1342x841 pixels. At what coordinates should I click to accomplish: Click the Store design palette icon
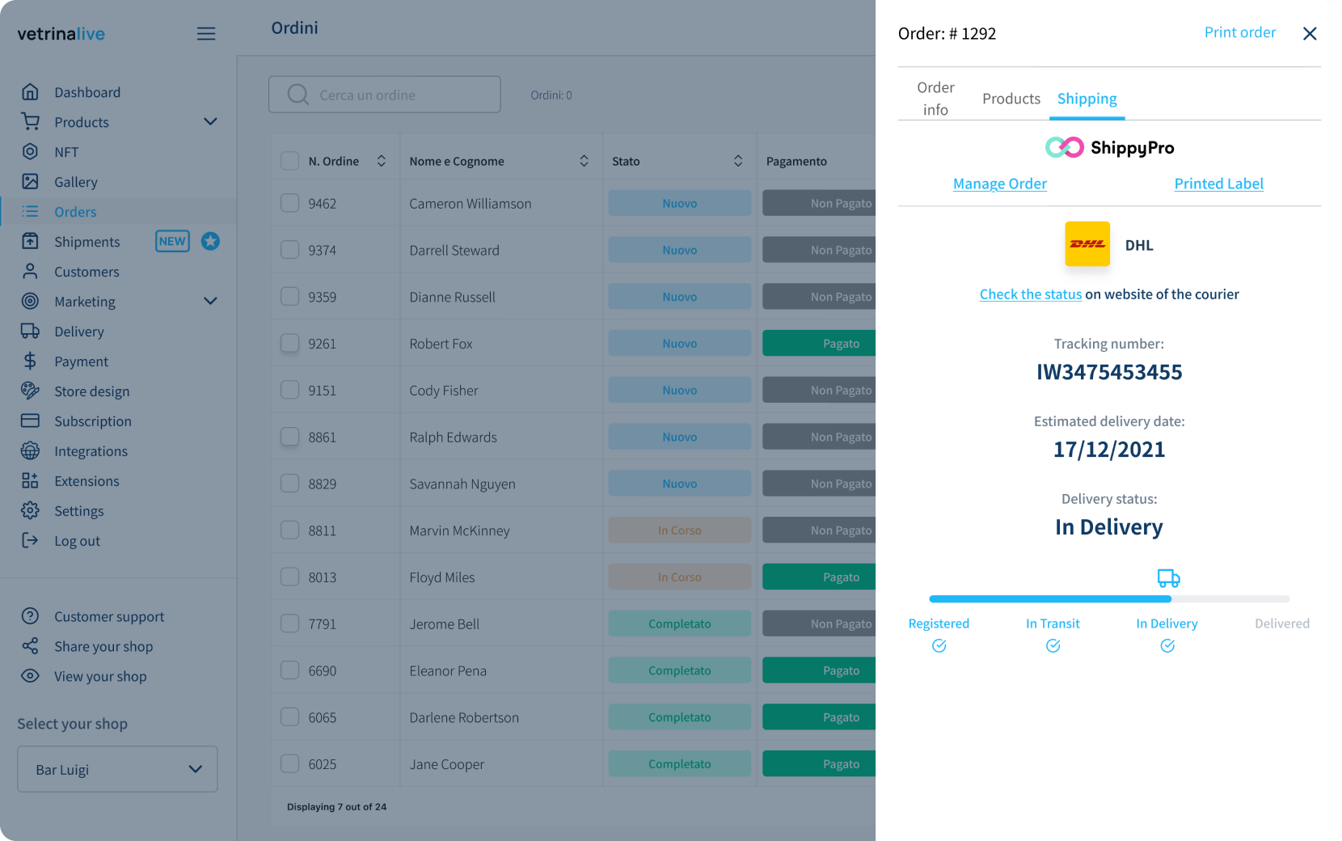click(30, 391)
